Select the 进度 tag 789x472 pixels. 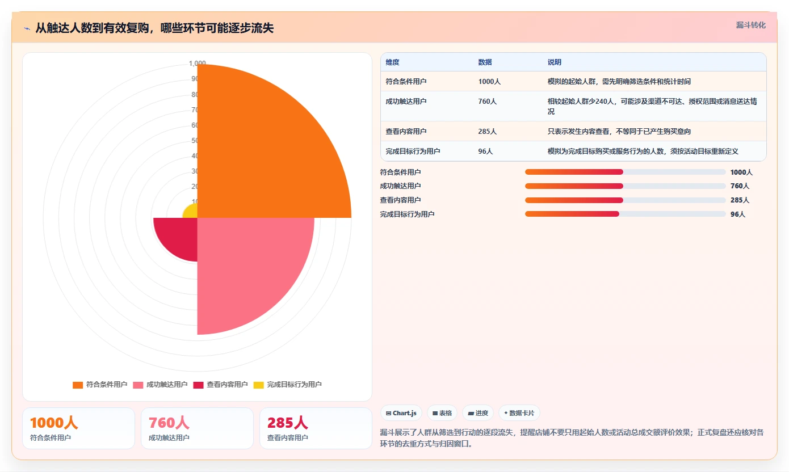tap(478, 413)
